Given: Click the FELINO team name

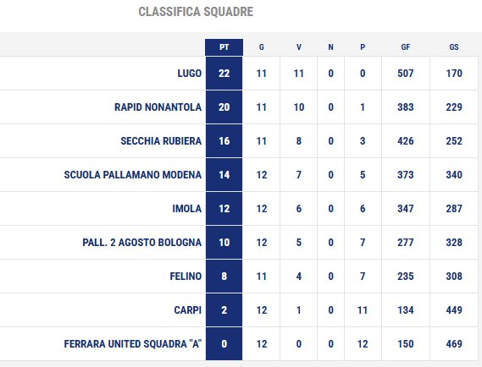Looking at the screenshot, I should point(186,277).
